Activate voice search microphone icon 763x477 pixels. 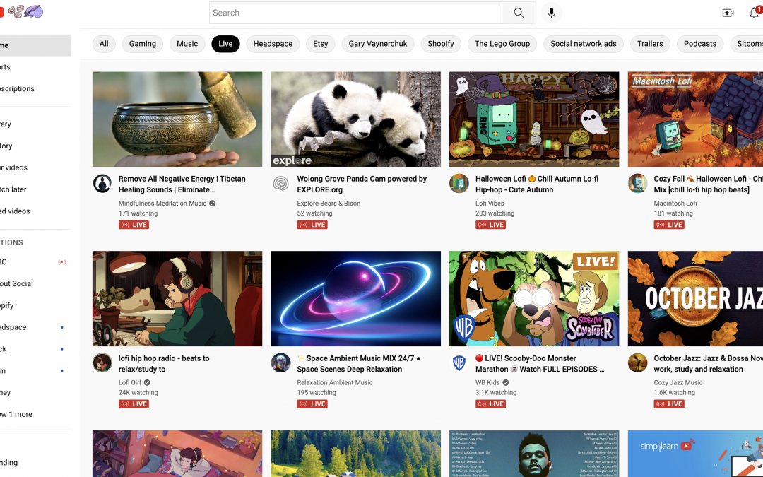552,13
